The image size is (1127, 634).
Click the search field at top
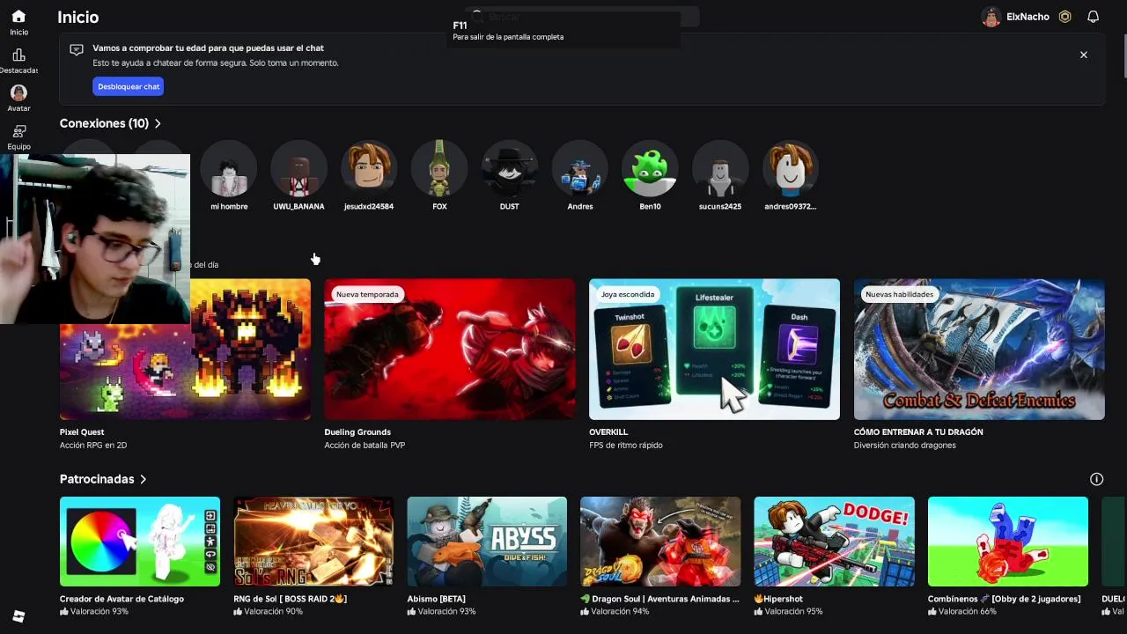point(582,17)
